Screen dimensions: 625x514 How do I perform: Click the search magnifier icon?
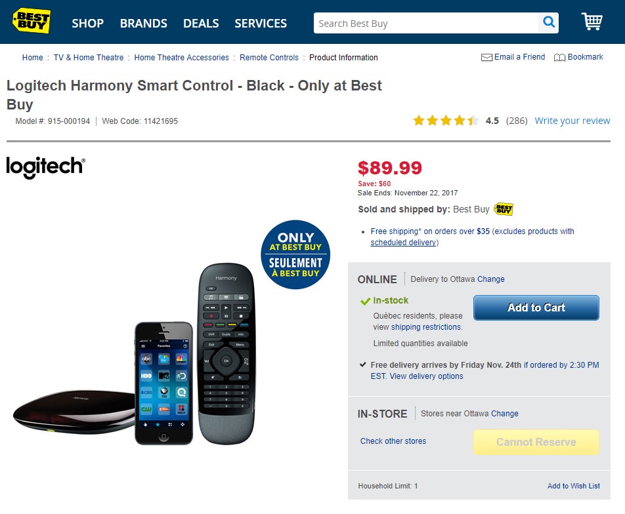coord(548,23)
